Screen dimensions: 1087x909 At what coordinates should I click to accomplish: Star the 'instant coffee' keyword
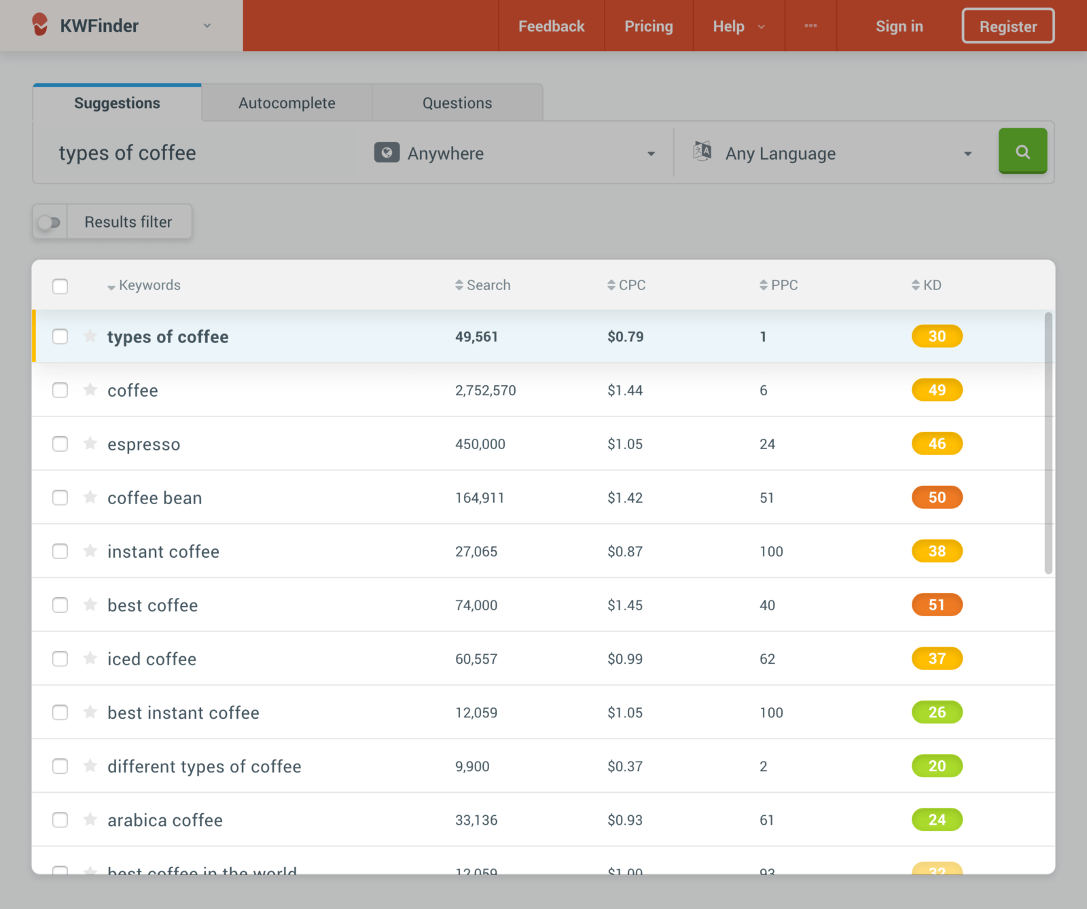(x=90, y=551)
